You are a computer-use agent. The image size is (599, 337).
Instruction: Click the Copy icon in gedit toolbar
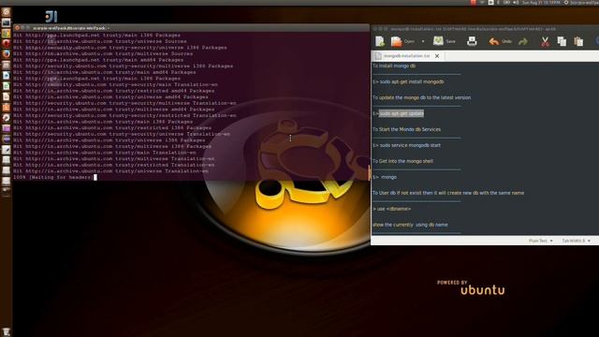(x=562, y=41)
